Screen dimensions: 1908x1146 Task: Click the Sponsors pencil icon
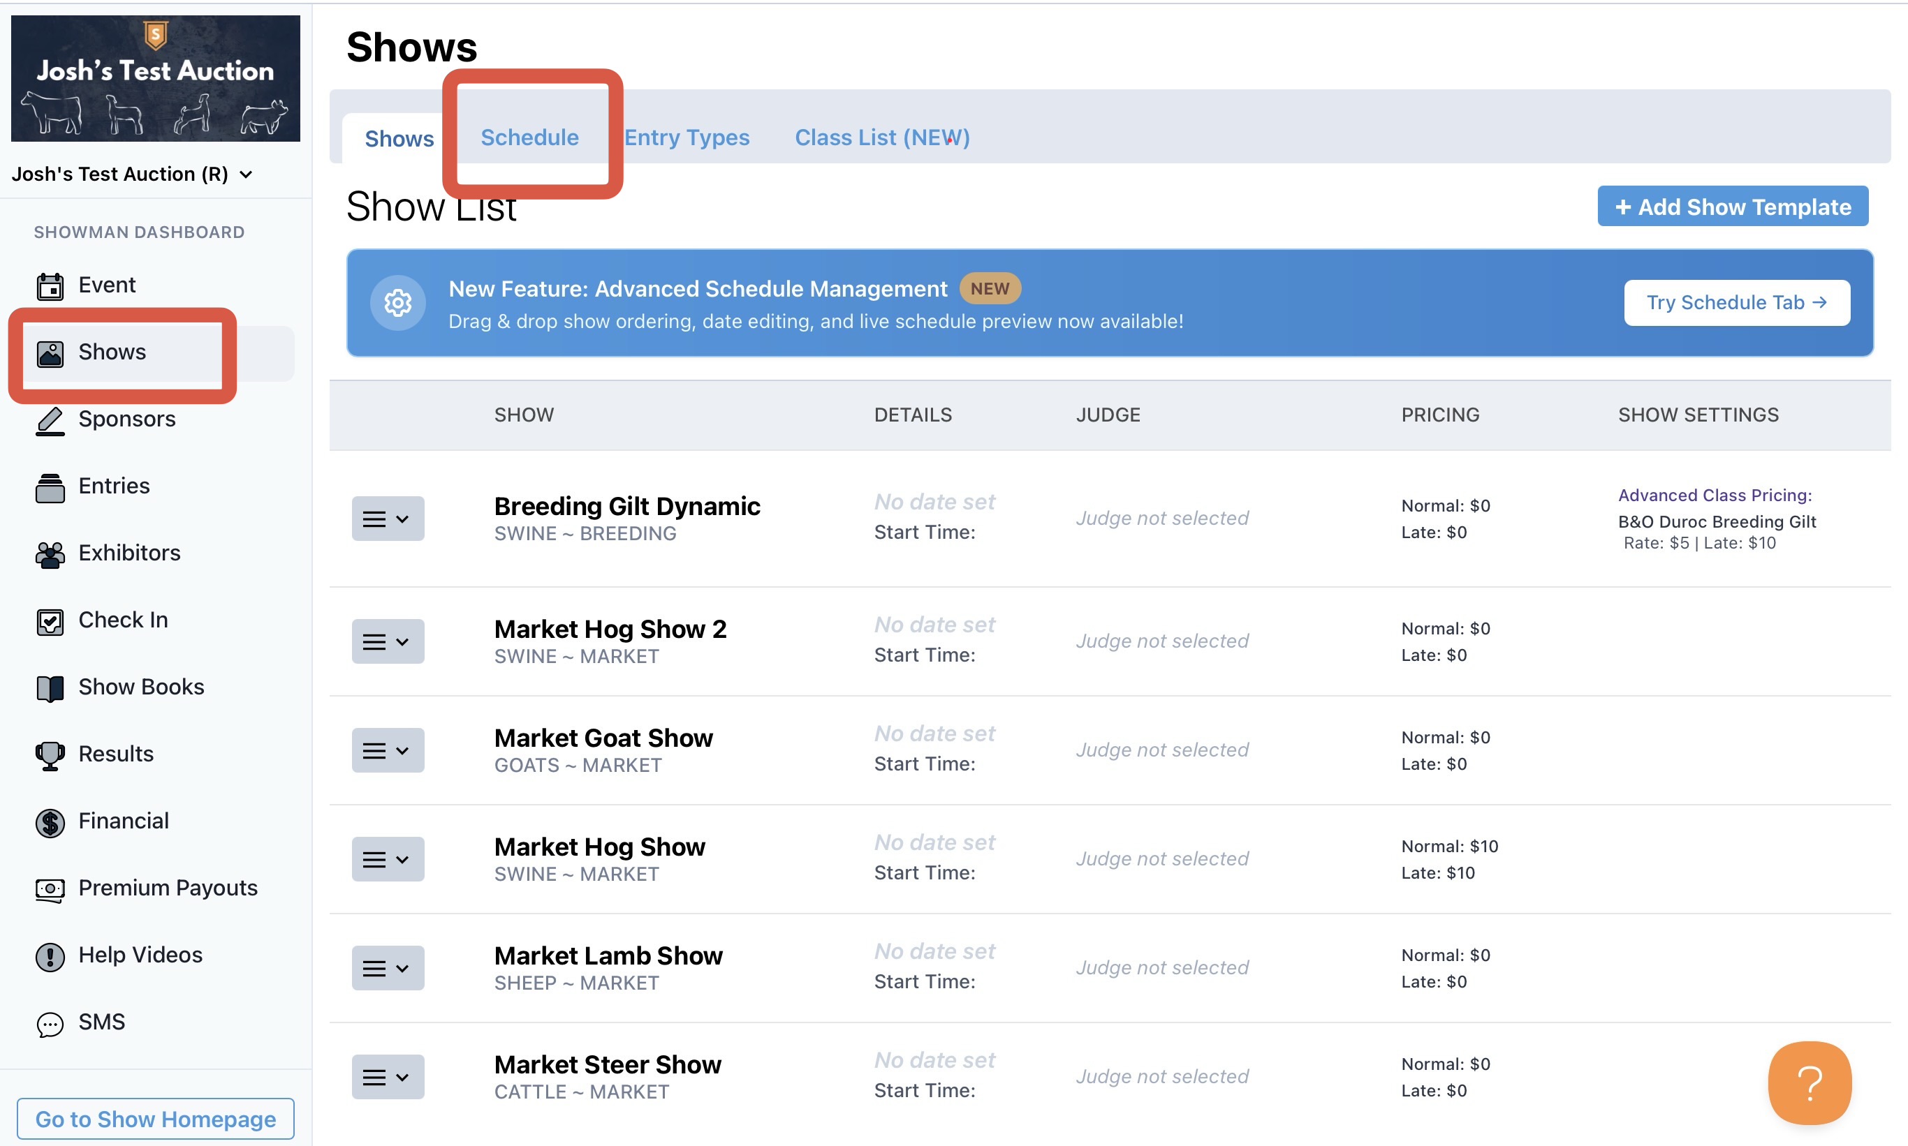(x=50, y=420)
